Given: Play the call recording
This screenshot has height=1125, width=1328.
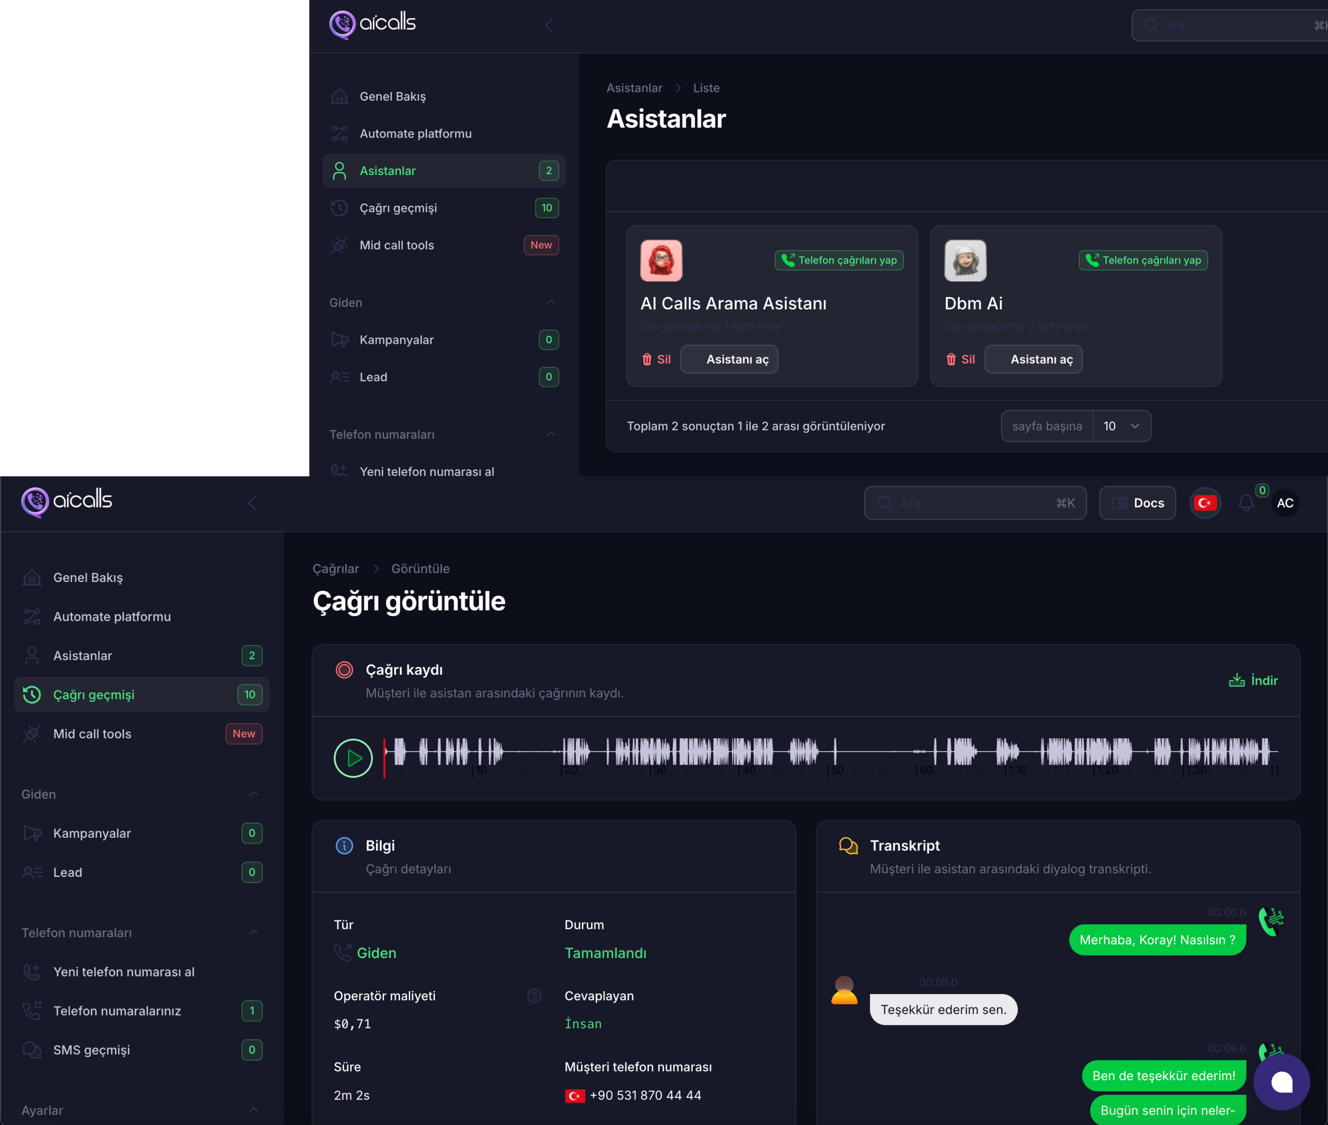Looking at the screenshot, I should point(353,758).
